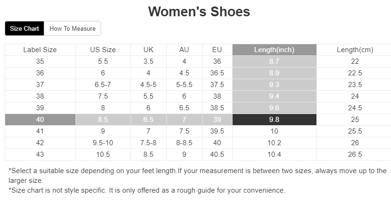
Task: Select label size 35 cell
Action: click(40, 61)
